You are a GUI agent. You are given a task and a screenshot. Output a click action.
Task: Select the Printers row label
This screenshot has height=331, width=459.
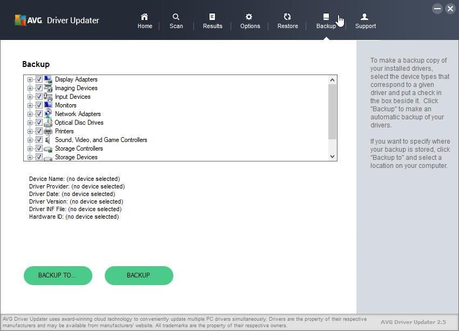[x=64, y=131]
